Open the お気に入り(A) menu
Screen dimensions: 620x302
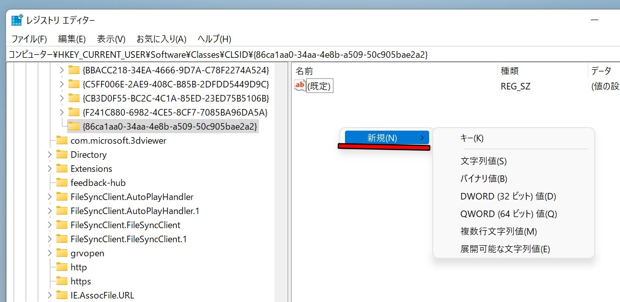pos(161,39)
